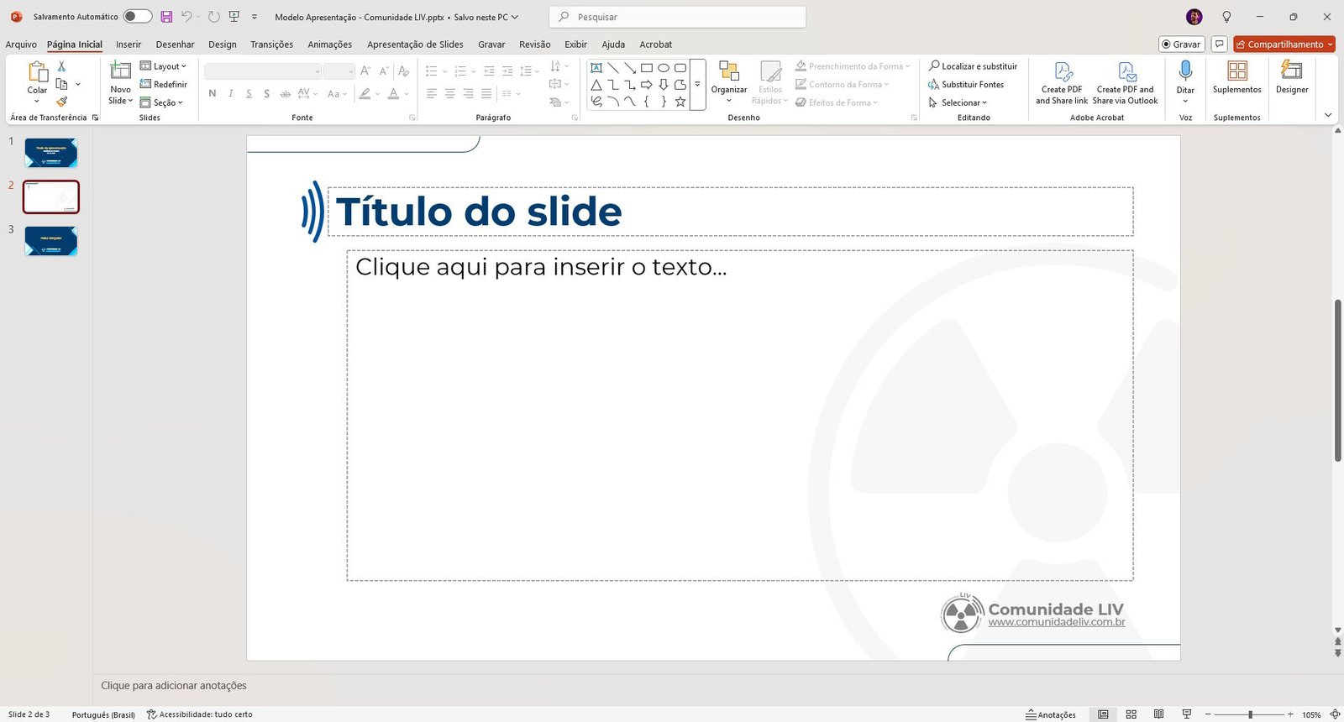This screenshot has height=722, width=1344.
Task: Select the text box shape icon
Action: [596, 68]
